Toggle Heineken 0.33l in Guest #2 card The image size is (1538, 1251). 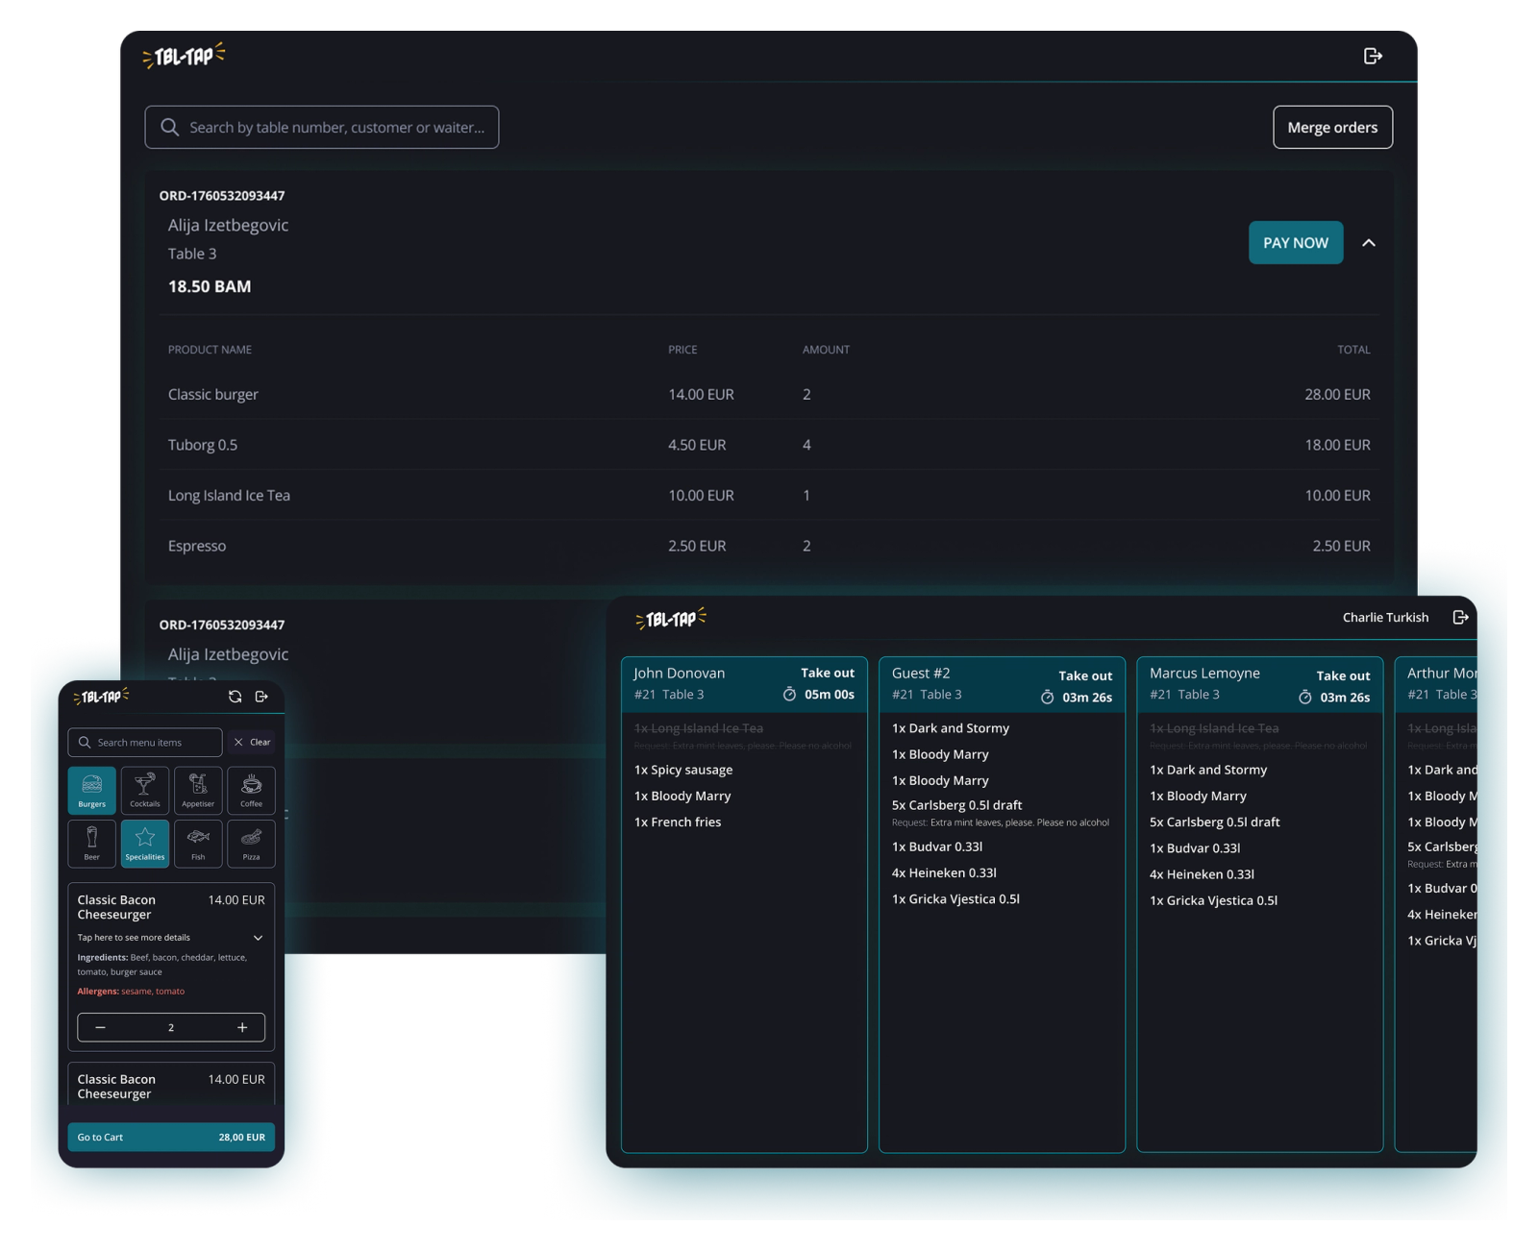tap(944, 873)
